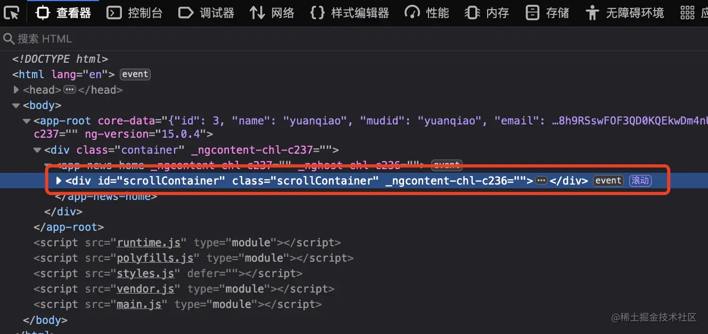Click the id="scrollContainer" attribute
Screen dimensions: 708x334
point(161,181)
